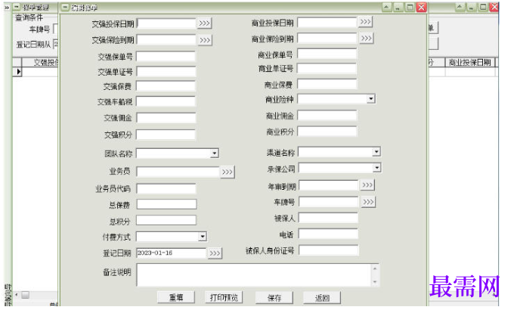This screenshot has height=310, width=514.
Task: Focus the 商业单证号 input field
Action: [327, 69]
